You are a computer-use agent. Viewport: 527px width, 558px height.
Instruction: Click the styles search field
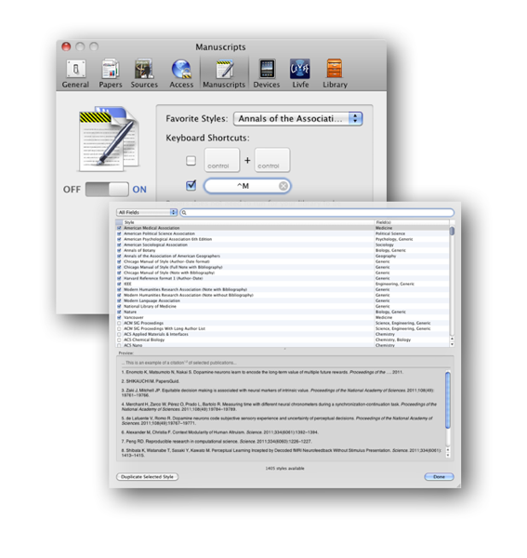coord(317,213)
